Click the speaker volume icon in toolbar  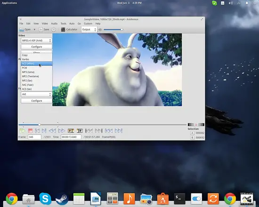click(100, 30)
